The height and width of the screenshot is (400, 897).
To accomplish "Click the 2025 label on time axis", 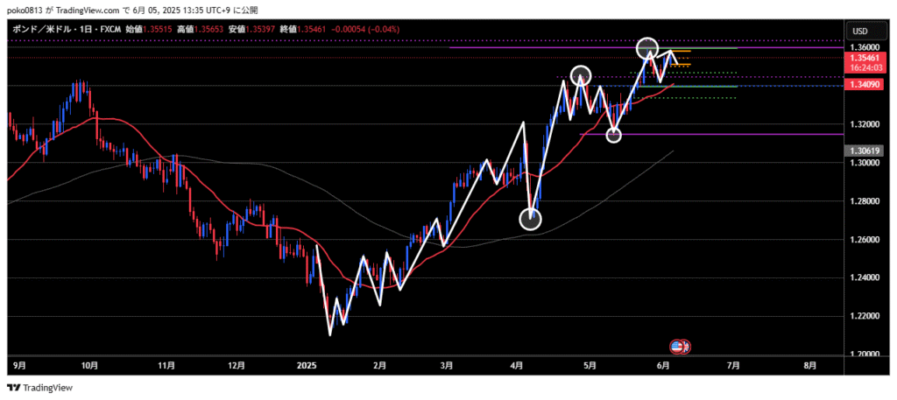I will (x=305, y=365).
